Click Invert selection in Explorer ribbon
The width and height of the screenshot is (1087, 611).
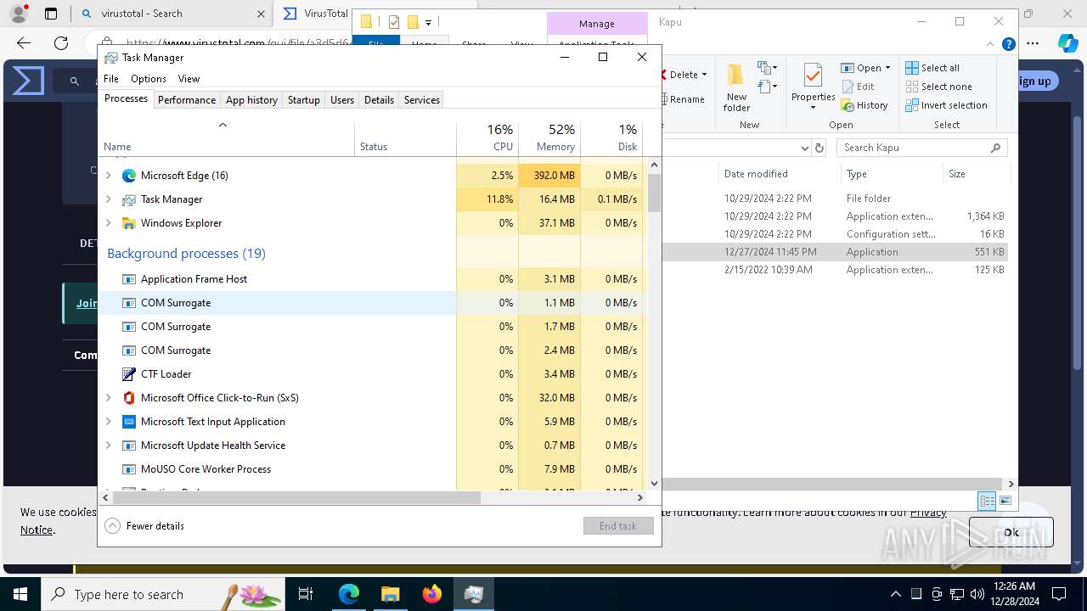point(946,105)
